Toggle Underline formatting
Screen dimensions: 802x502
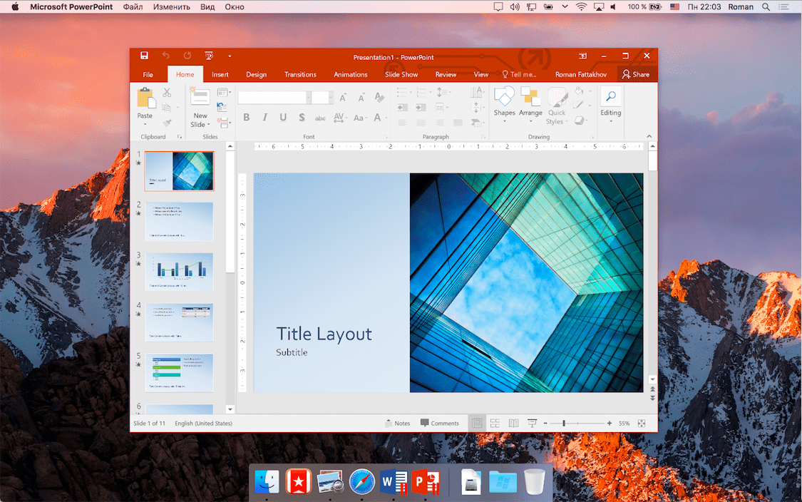tap(283, 117)
